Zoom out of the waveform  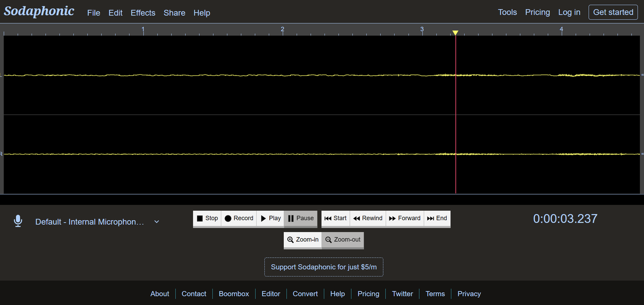click(x=343, y=240)
